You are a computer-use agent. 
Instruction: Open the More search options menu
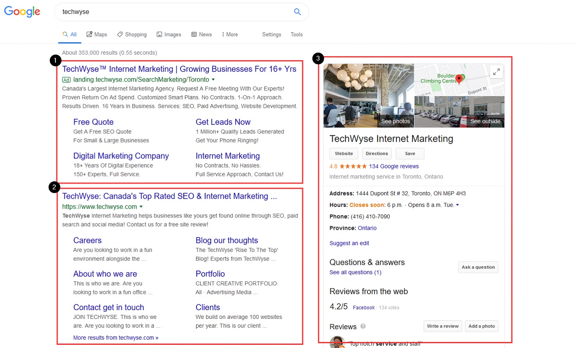coord(230,35)
